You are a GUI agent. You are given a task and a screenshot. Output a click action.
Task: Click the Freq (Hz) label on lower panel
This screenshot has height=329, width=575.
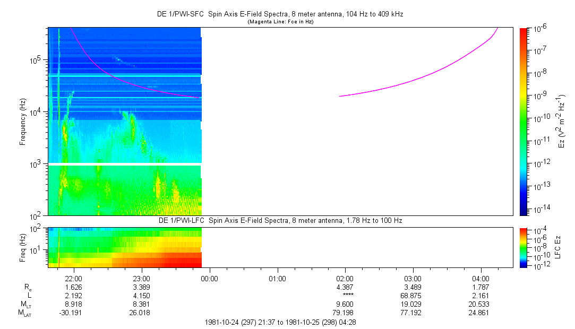(x=23, y=247)
